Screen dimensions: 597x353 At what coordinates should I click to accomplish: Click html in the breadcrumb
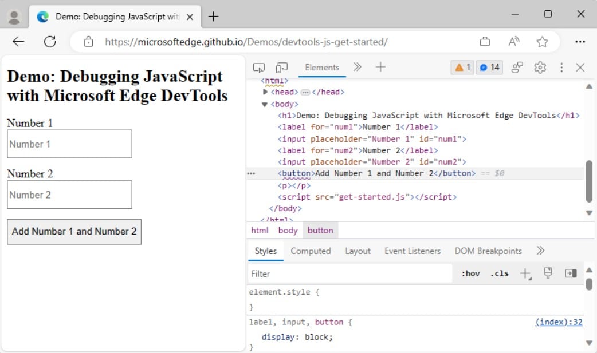pyautogui.click(x=260, y=230)
